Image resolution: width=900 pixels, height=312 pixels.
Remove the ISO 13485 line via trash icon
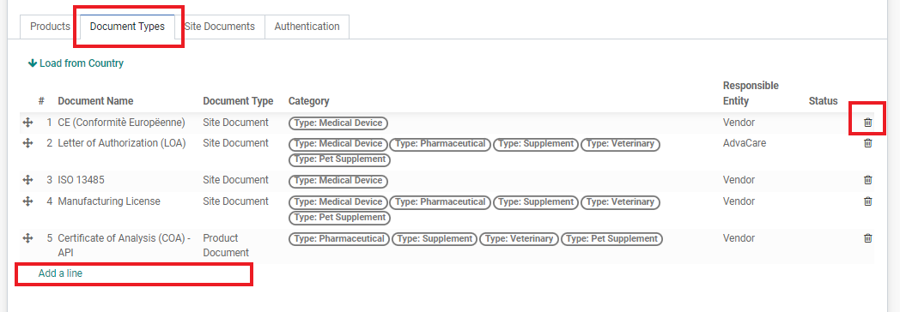(x=868, y=180)
